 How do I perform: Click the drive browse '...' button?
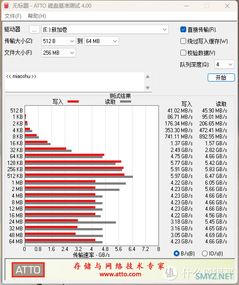tap(34, 30)
